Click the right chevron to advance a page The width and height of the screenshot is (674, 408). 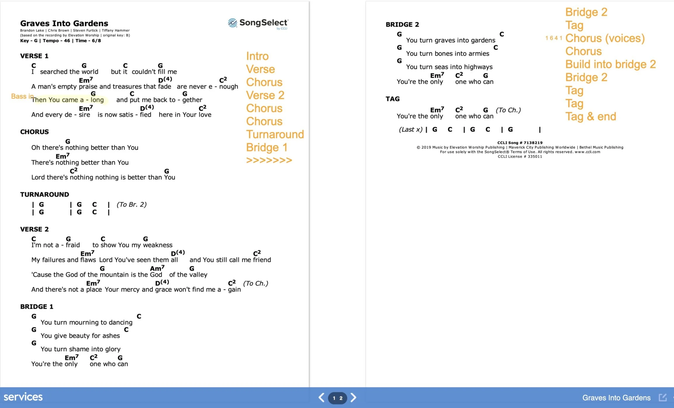(x=354, y=397)
